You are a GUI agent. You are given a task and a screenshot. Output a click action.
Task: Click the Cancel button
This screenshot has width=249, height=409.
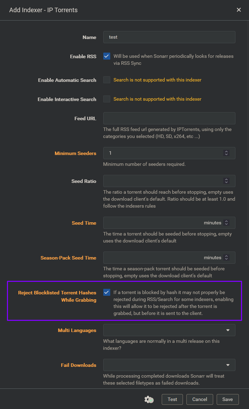tap(199, 399)
